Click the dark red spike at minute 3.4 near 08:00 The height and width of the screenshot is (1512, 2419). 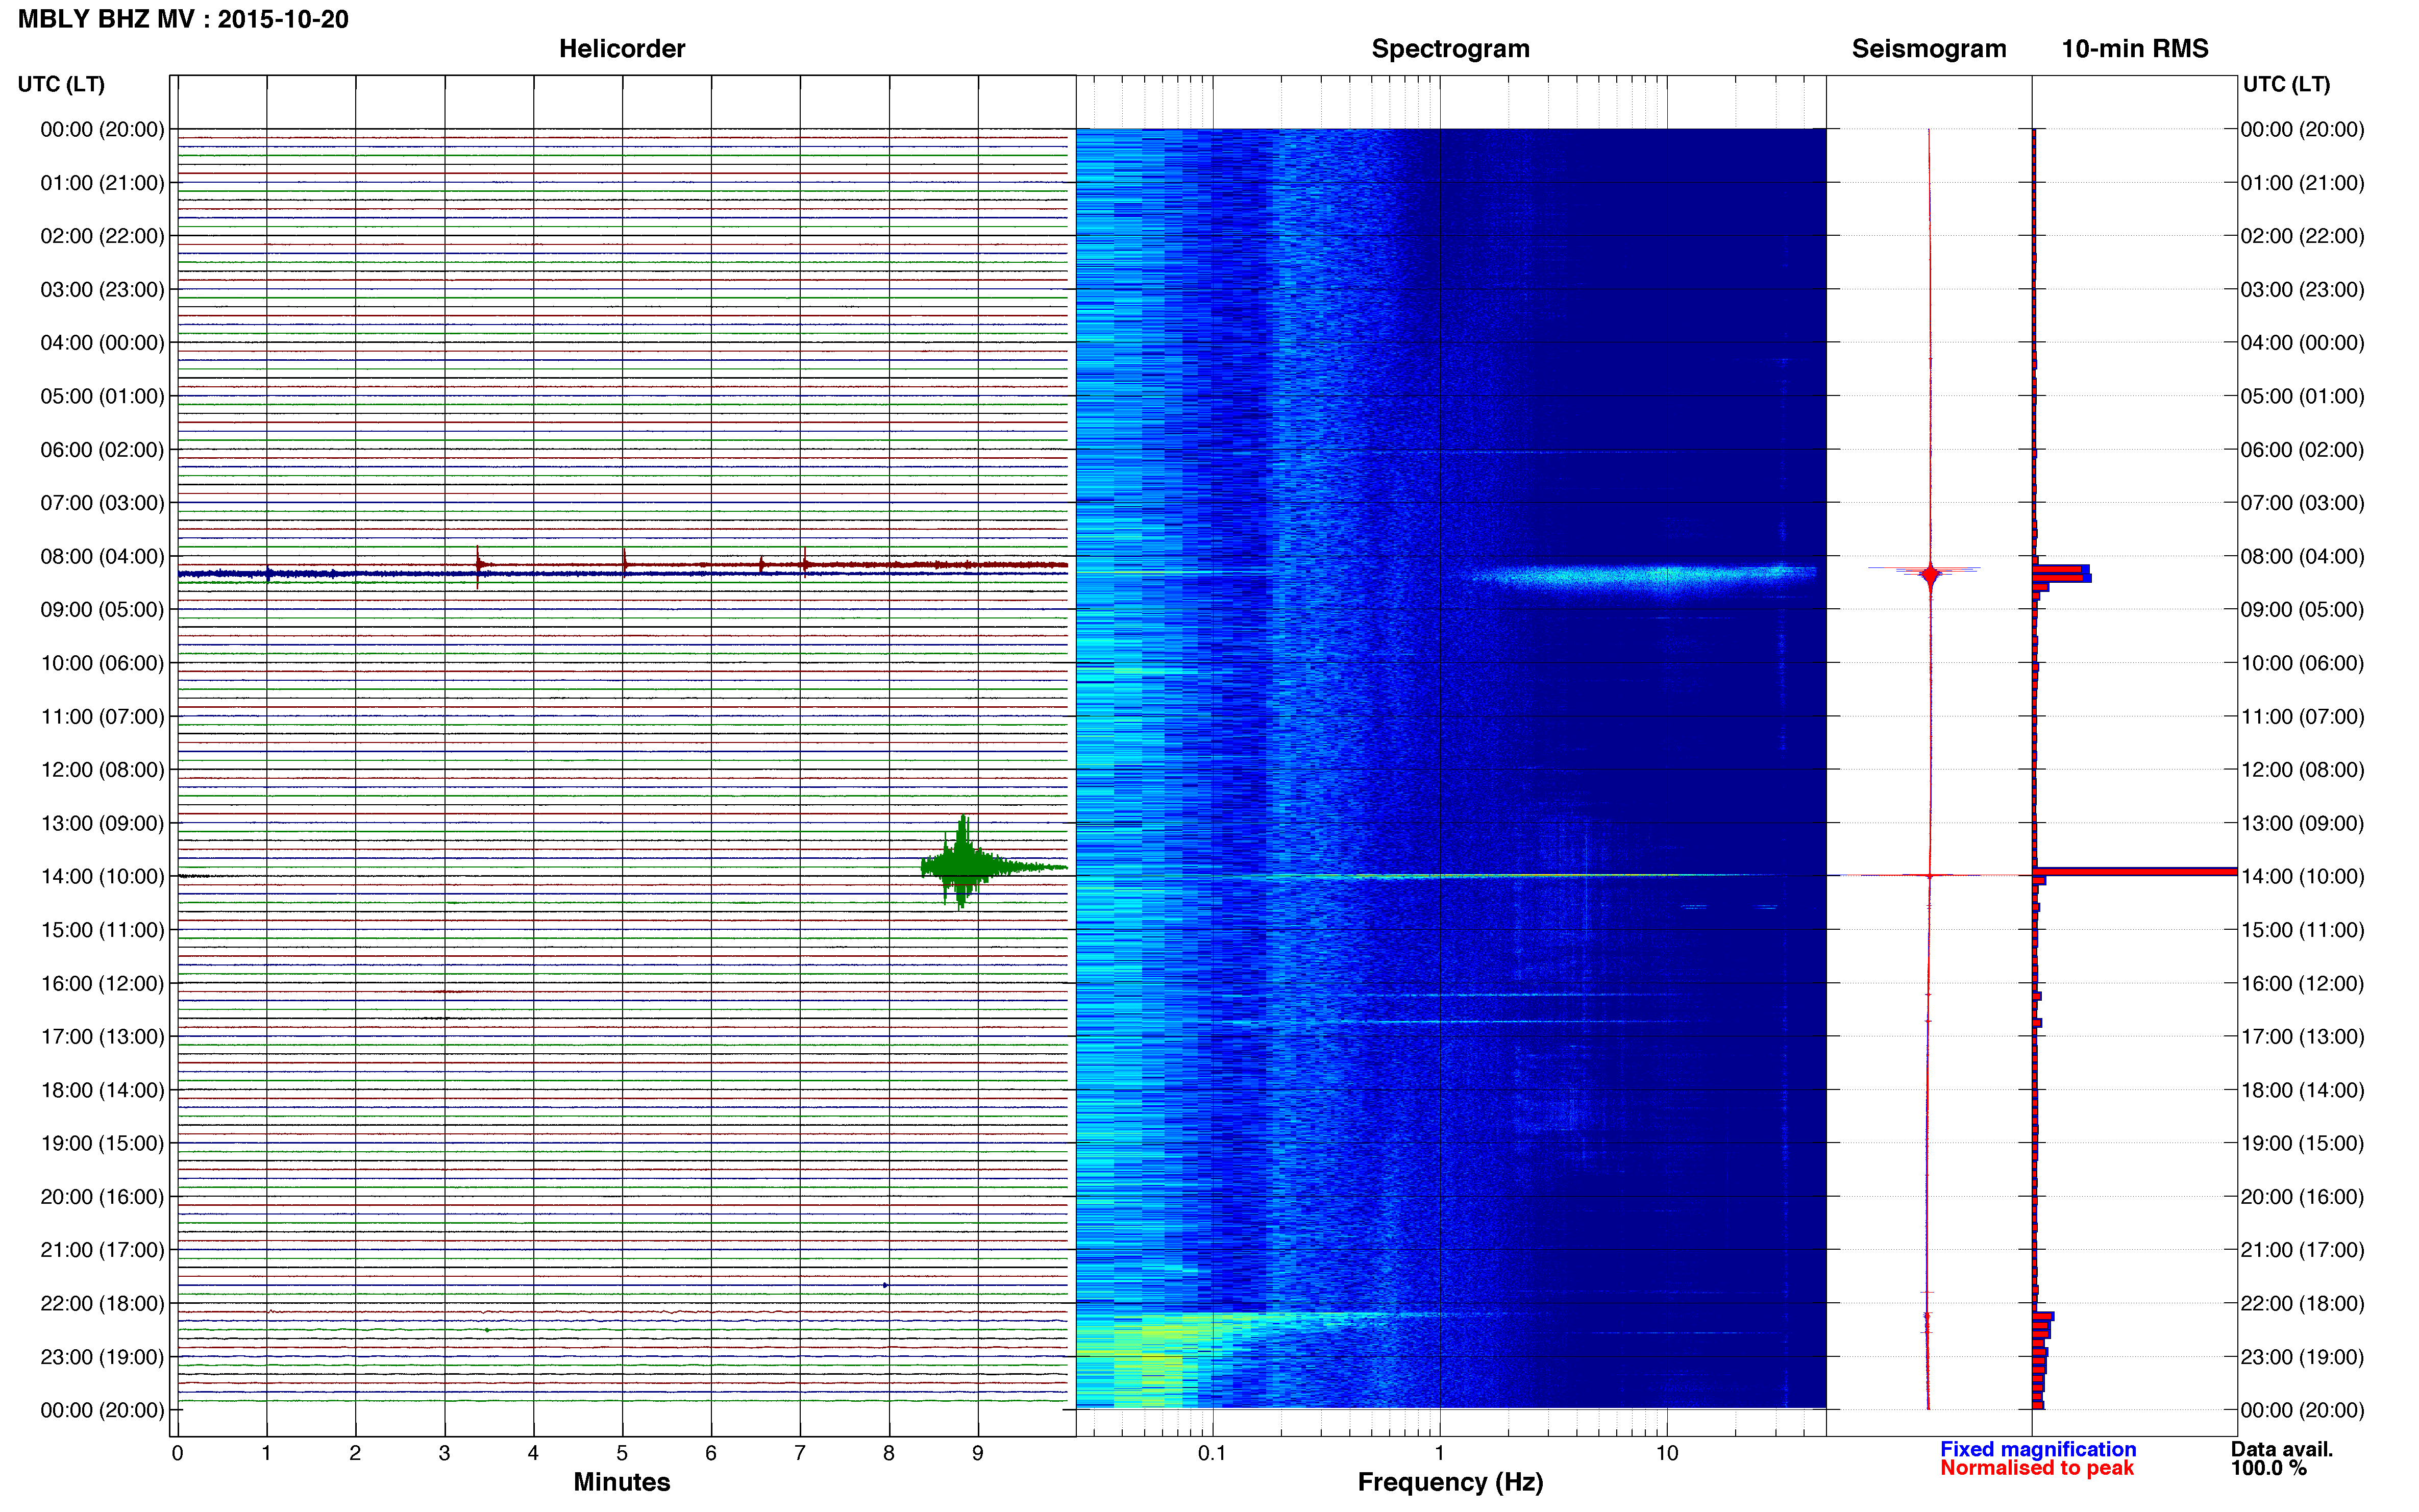click(479, 566)
